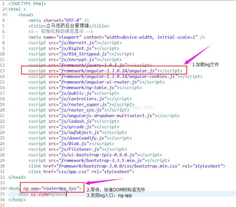This screenshot has height=207, width=236.
Task: Click js/angularjs-dropdown-multiselect.js source
Action: [x=107, y=116]
